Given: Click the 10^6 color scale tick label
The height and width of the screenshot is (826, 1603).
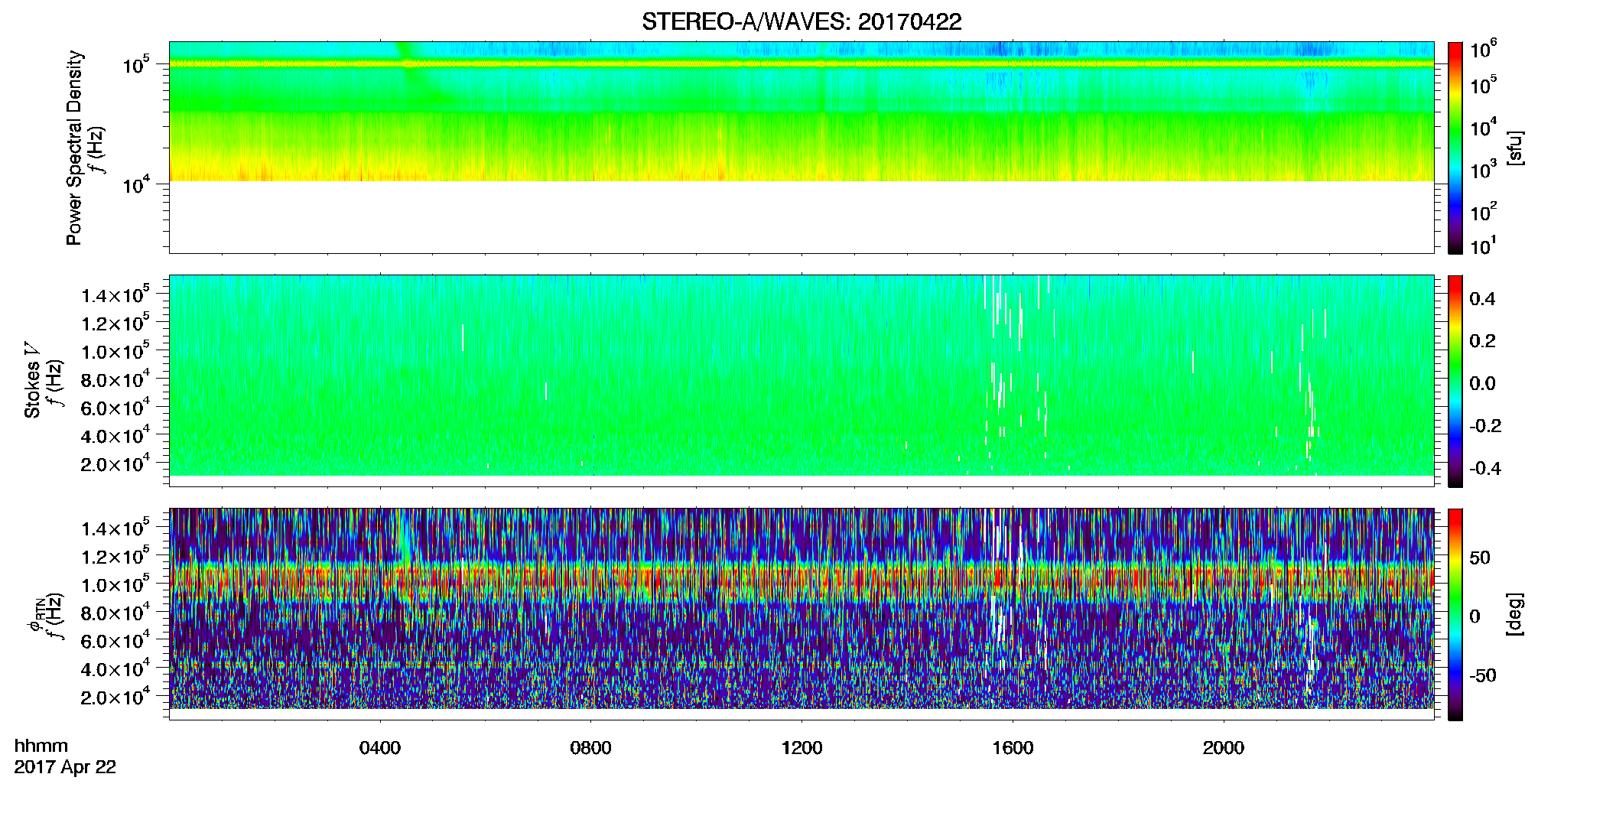Looking at the screenshot, I should pyautogui.click(x=1483, y=49).
